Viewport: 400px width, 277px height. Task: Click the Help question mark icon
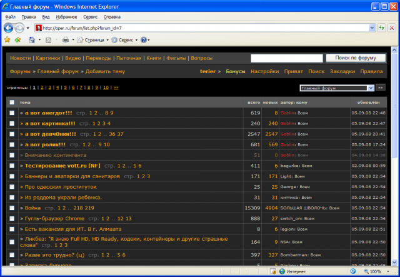pyautogui.click(x=144, y=40)
